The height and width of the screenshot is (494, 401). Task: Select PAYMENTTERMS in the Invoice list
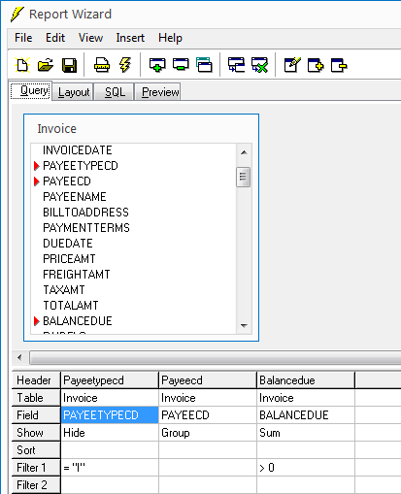click(86, 228)
